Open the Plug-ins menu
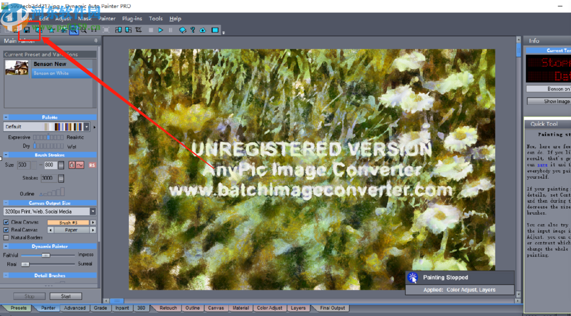The height and width of the screenshot is (316, 571). pyautogui.click(x=132, y=18)
